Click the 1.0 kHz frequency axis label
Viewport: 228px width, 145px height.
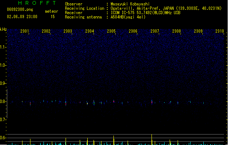pos(3,65)
